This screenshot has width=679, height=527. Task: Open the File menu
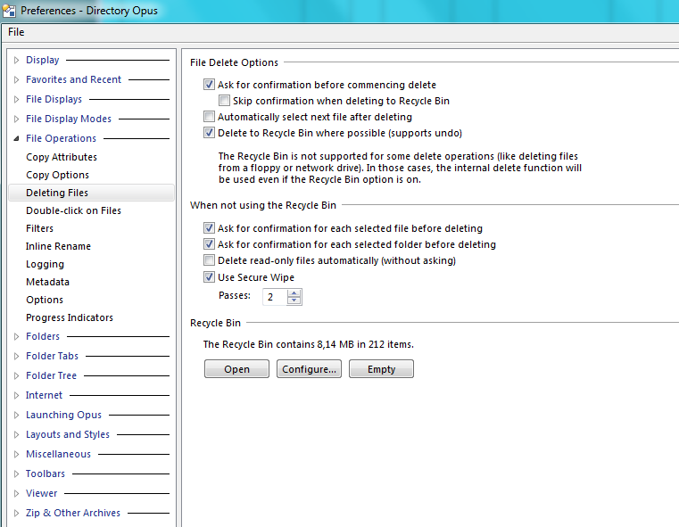pyautogui.click(x=16, y=32)
